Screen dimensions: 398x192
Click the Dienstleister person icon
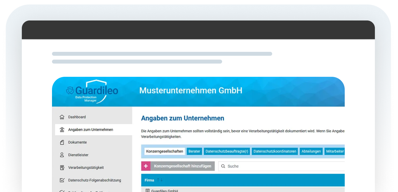tap(62, 155)
